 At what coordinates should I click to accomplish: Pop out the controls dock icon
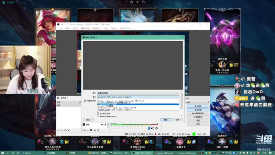pos(208,102)
